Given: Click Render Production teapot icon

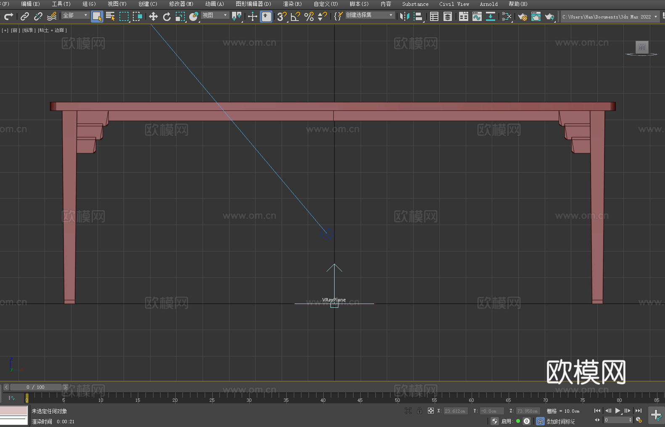Looking at the screenshot, I should tap(549, 16).
